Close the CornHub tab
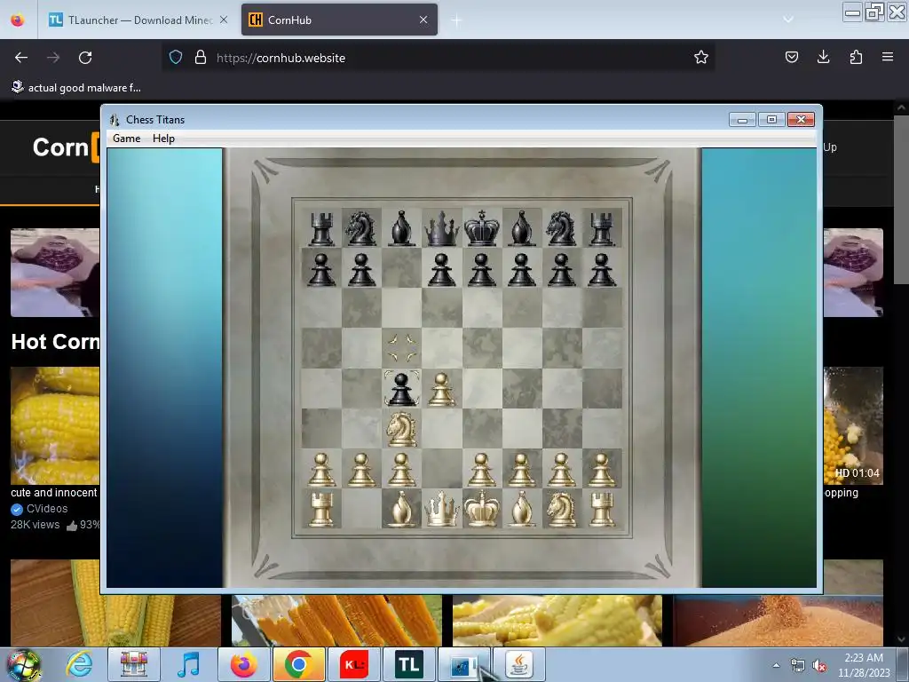Image resolution: width=909 pixels, height=682 pixels. point(423,20)
